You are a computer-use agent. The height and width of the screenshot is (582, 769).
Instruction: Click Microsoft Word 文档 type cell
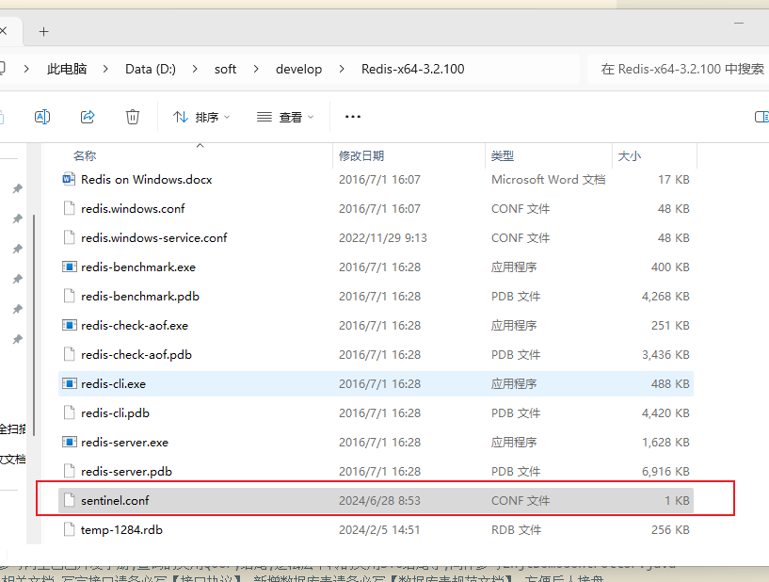[x=548, y=180]
